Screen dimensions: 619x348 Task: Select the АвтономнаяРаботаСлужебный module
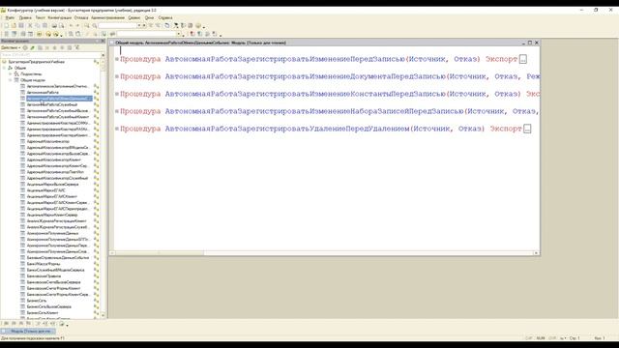(x=52, y=104)
